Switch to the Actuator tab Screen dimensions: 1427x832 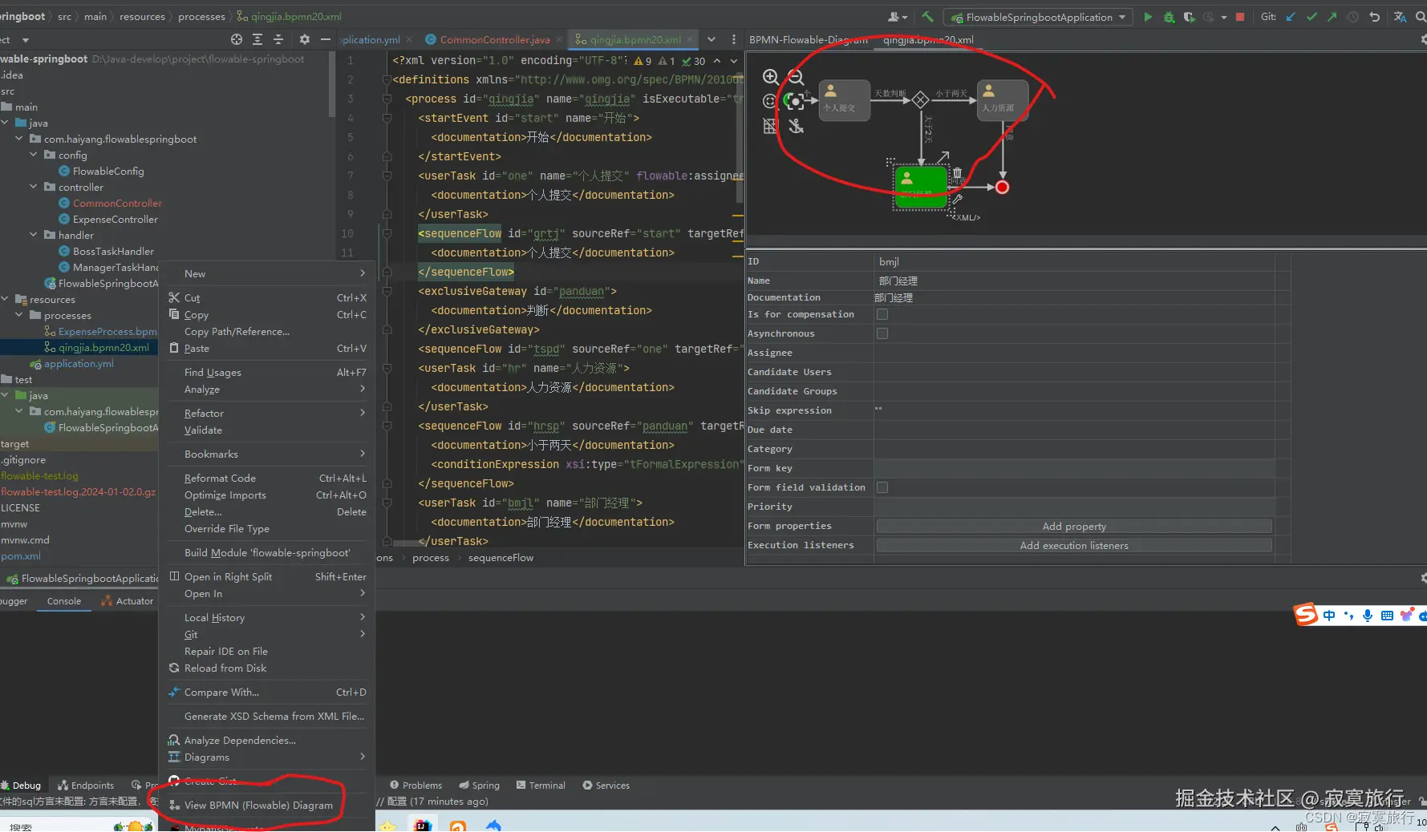pos(128,601)
